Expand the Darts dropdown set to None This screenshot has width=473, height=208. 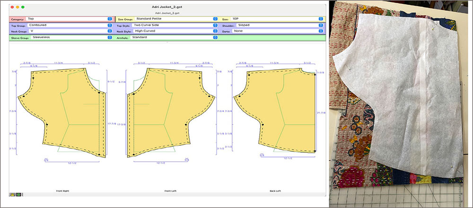point(277,31)
